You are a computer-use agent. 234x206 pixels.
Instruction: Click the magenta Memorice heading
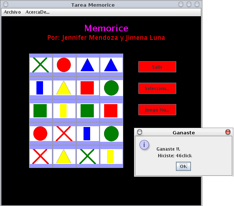click(106, 28)
